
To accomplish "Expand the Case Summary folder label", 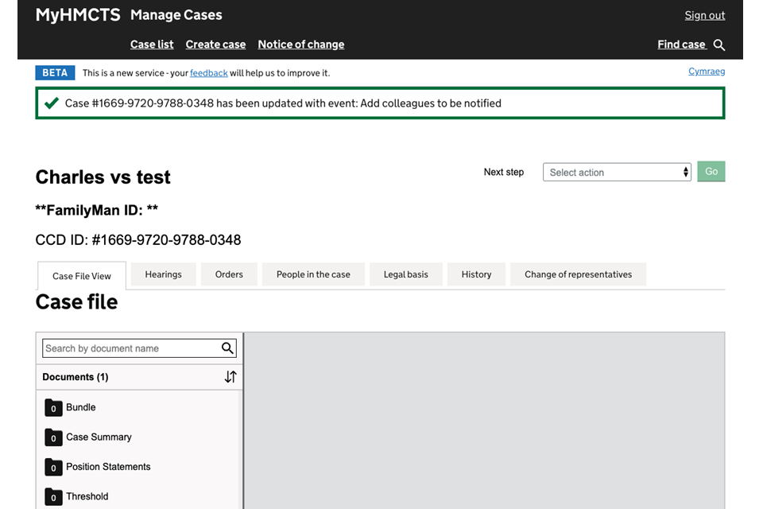I will [x=99, y=437].
